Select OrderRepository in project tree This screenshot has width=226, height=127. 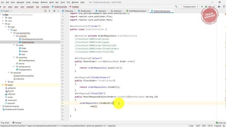[28, 60]
